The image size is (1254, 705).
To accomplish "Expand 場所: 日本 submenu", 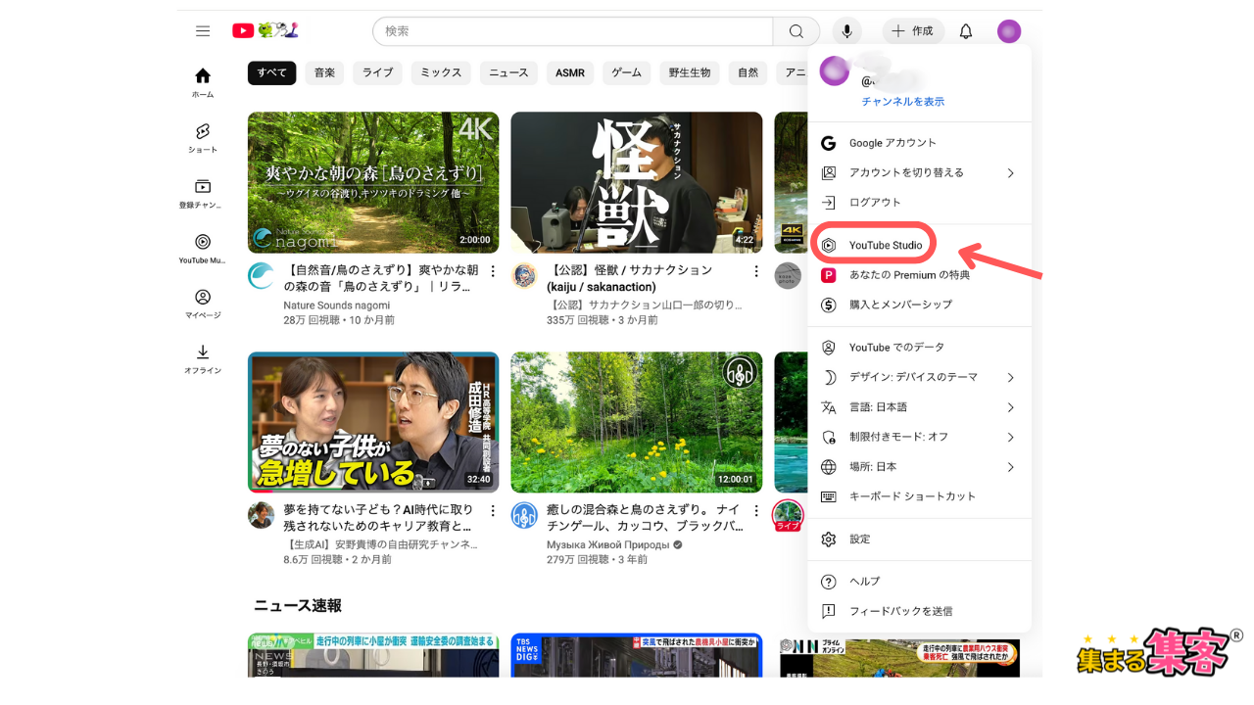I will 920,467.
